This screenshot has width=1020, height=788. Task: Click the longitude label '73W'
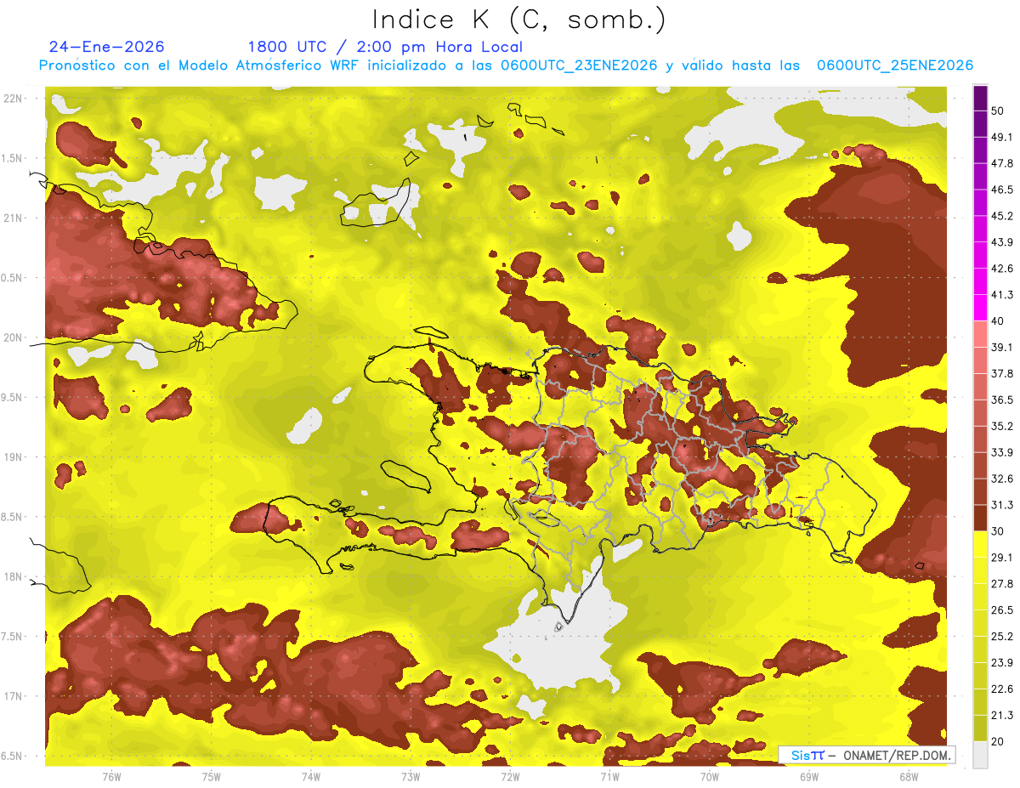[411, 776]
